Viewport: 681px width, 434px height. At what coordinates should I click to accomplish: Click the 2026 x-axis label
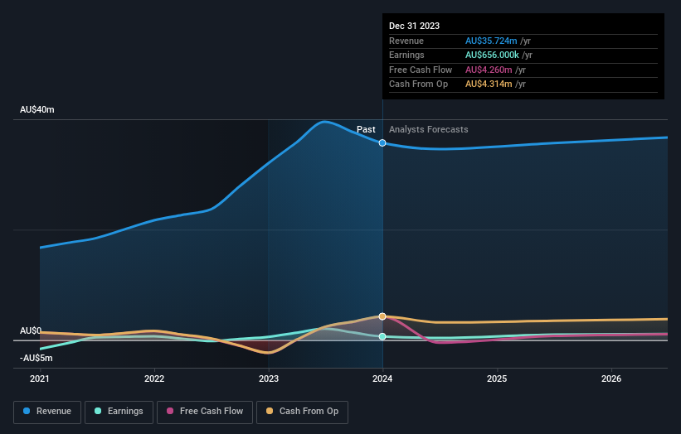coord(611,379)
